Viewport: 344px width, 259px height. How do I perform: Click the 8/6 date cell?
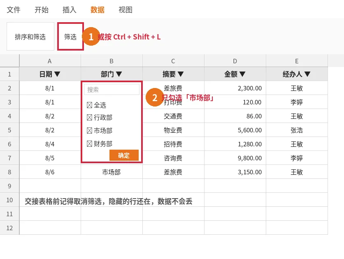pos(50,172)
